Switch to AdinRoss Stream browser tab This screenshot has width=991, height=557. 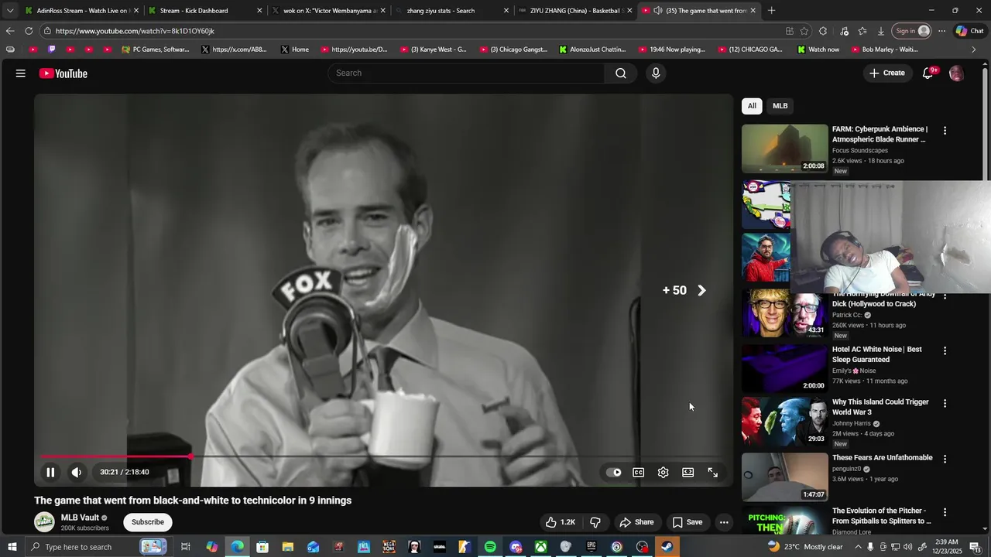coord(81,11)
